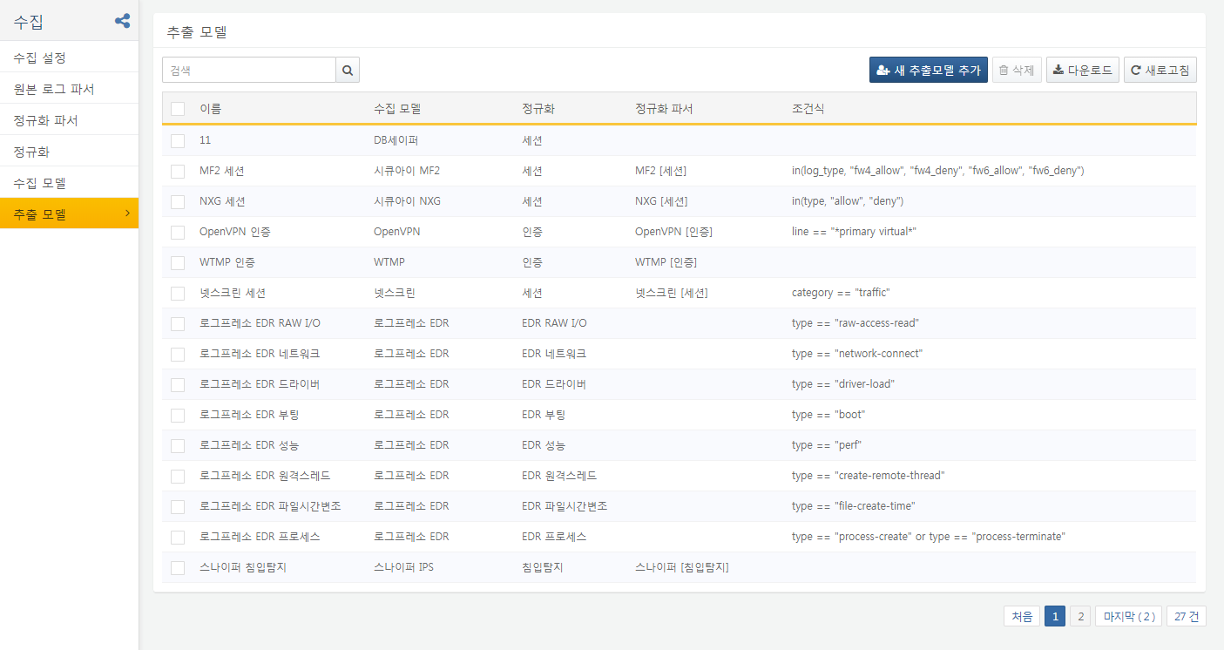Open 정규화 파서 menu item
The height and width of the screenshot is (650, 1224).
(69, 120)
